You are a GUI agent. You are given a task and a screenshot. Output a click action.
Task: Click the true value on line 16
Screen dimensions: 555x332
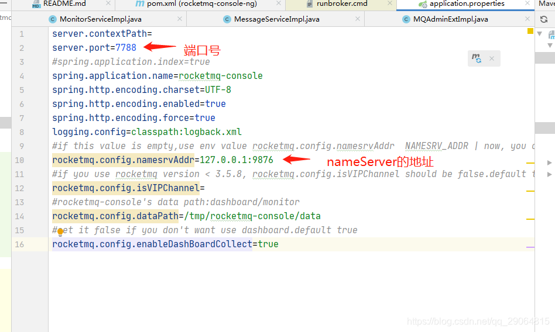click(268, 244)
